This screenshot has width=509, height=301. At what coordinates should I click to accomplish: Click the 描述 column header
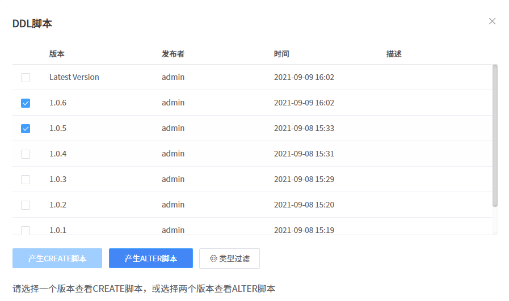[x=394, y=54]
